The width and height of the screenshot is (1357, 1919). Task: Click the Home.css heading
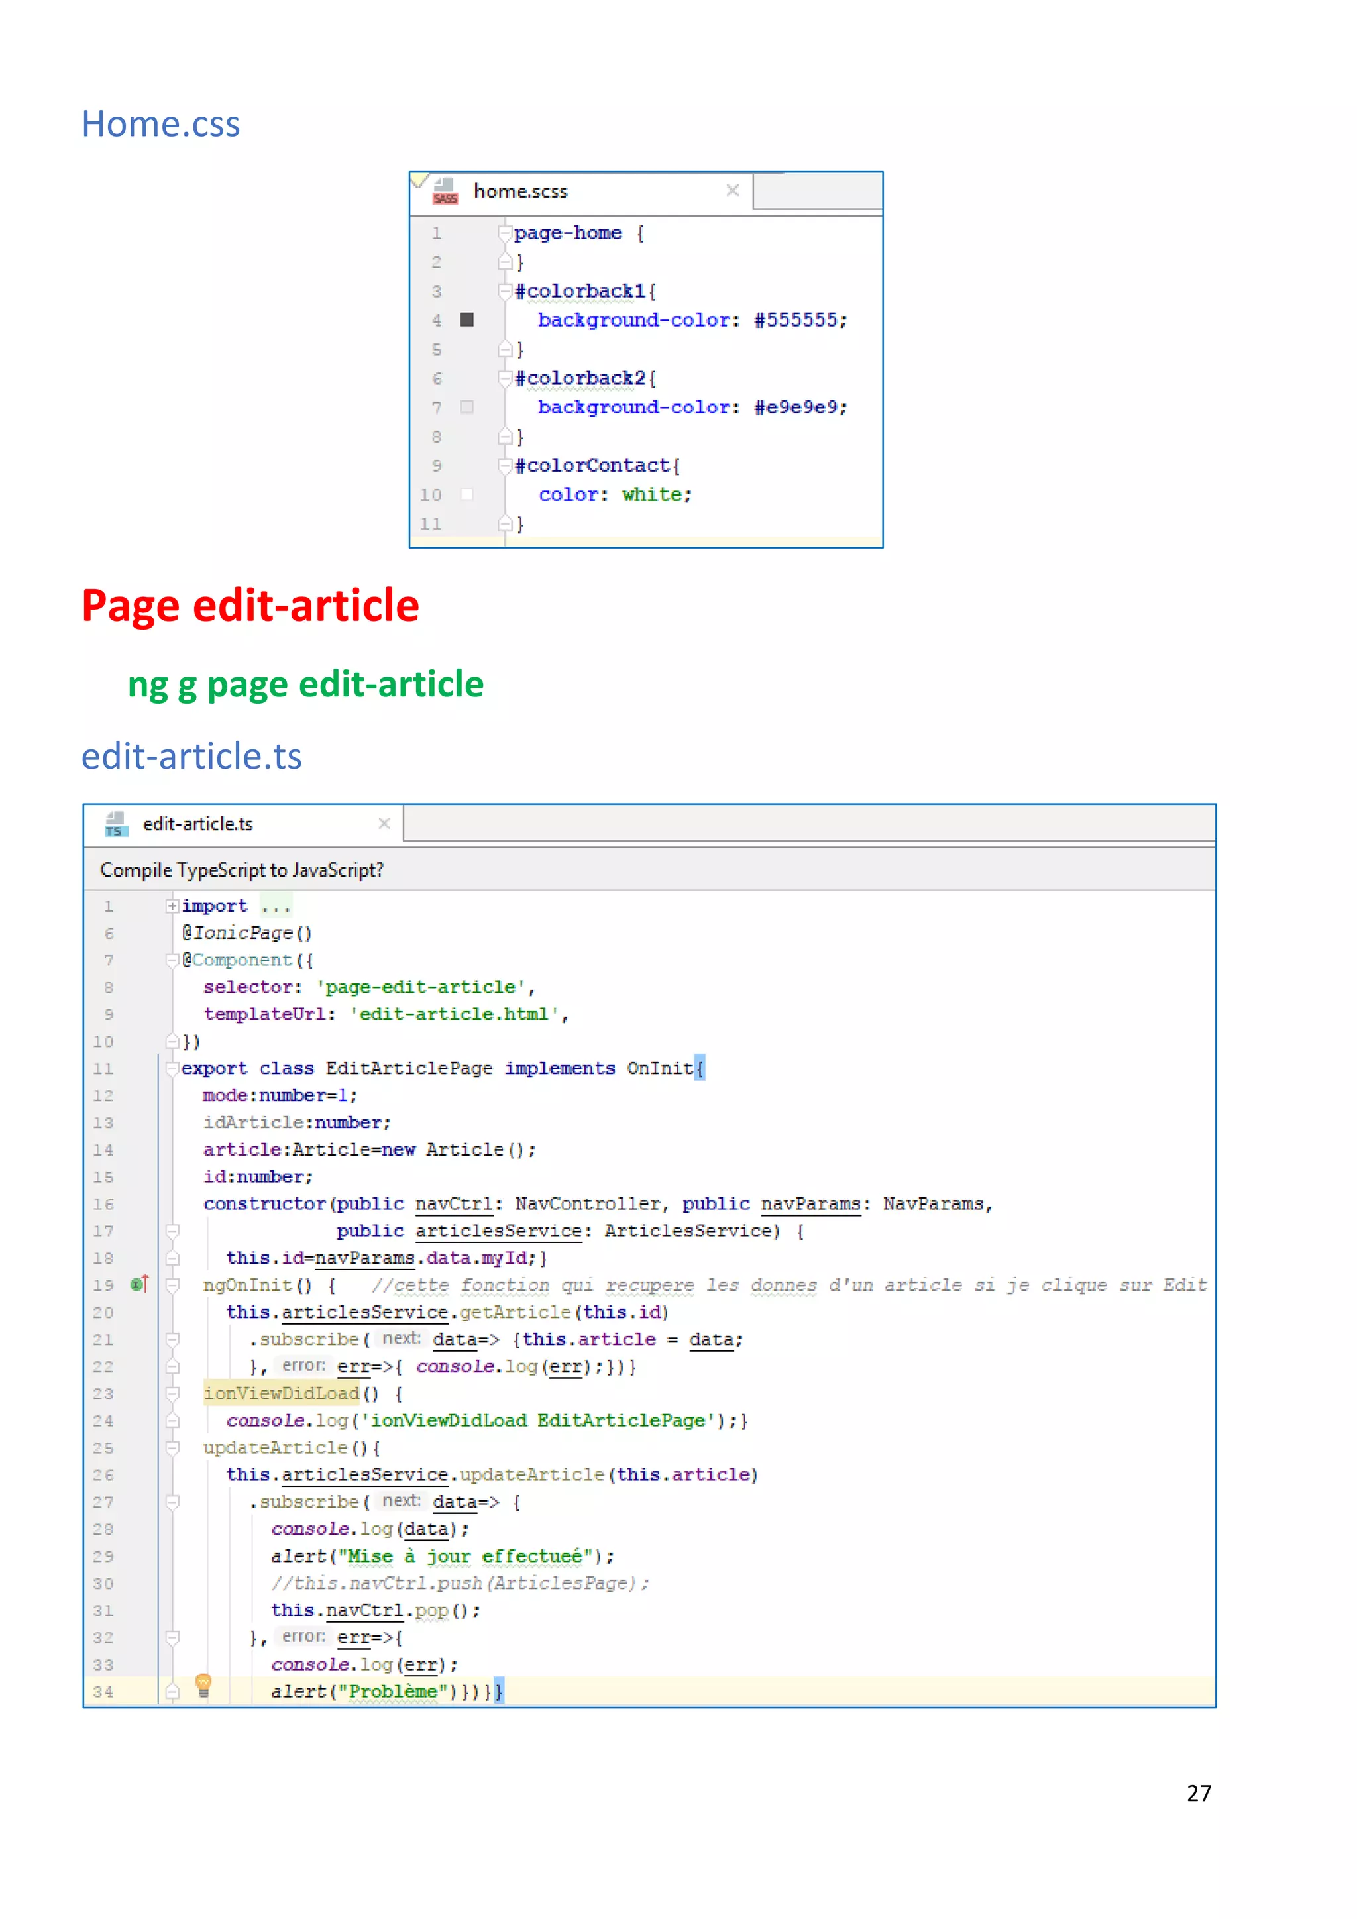click(160, 124)
